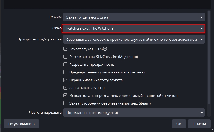
Task: Toggle the Захватывать курсор checkbox
Action: 65,88
